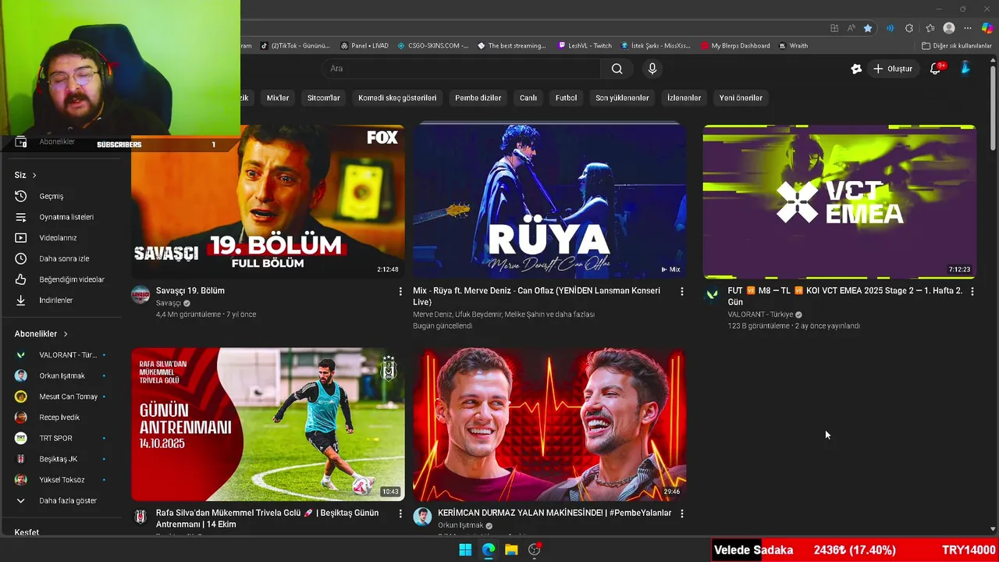Select Mix'ler filter chip
999x562 pixels.
[x=278, y=98]
